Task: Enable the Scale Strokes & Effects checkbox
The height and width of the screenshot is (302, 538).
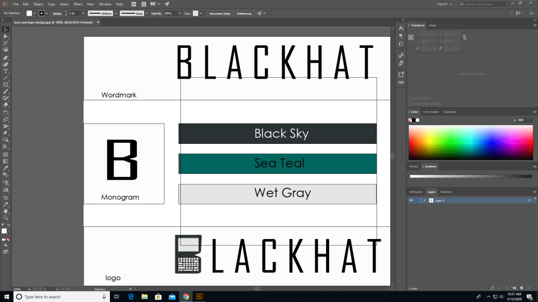Action: 411,103
